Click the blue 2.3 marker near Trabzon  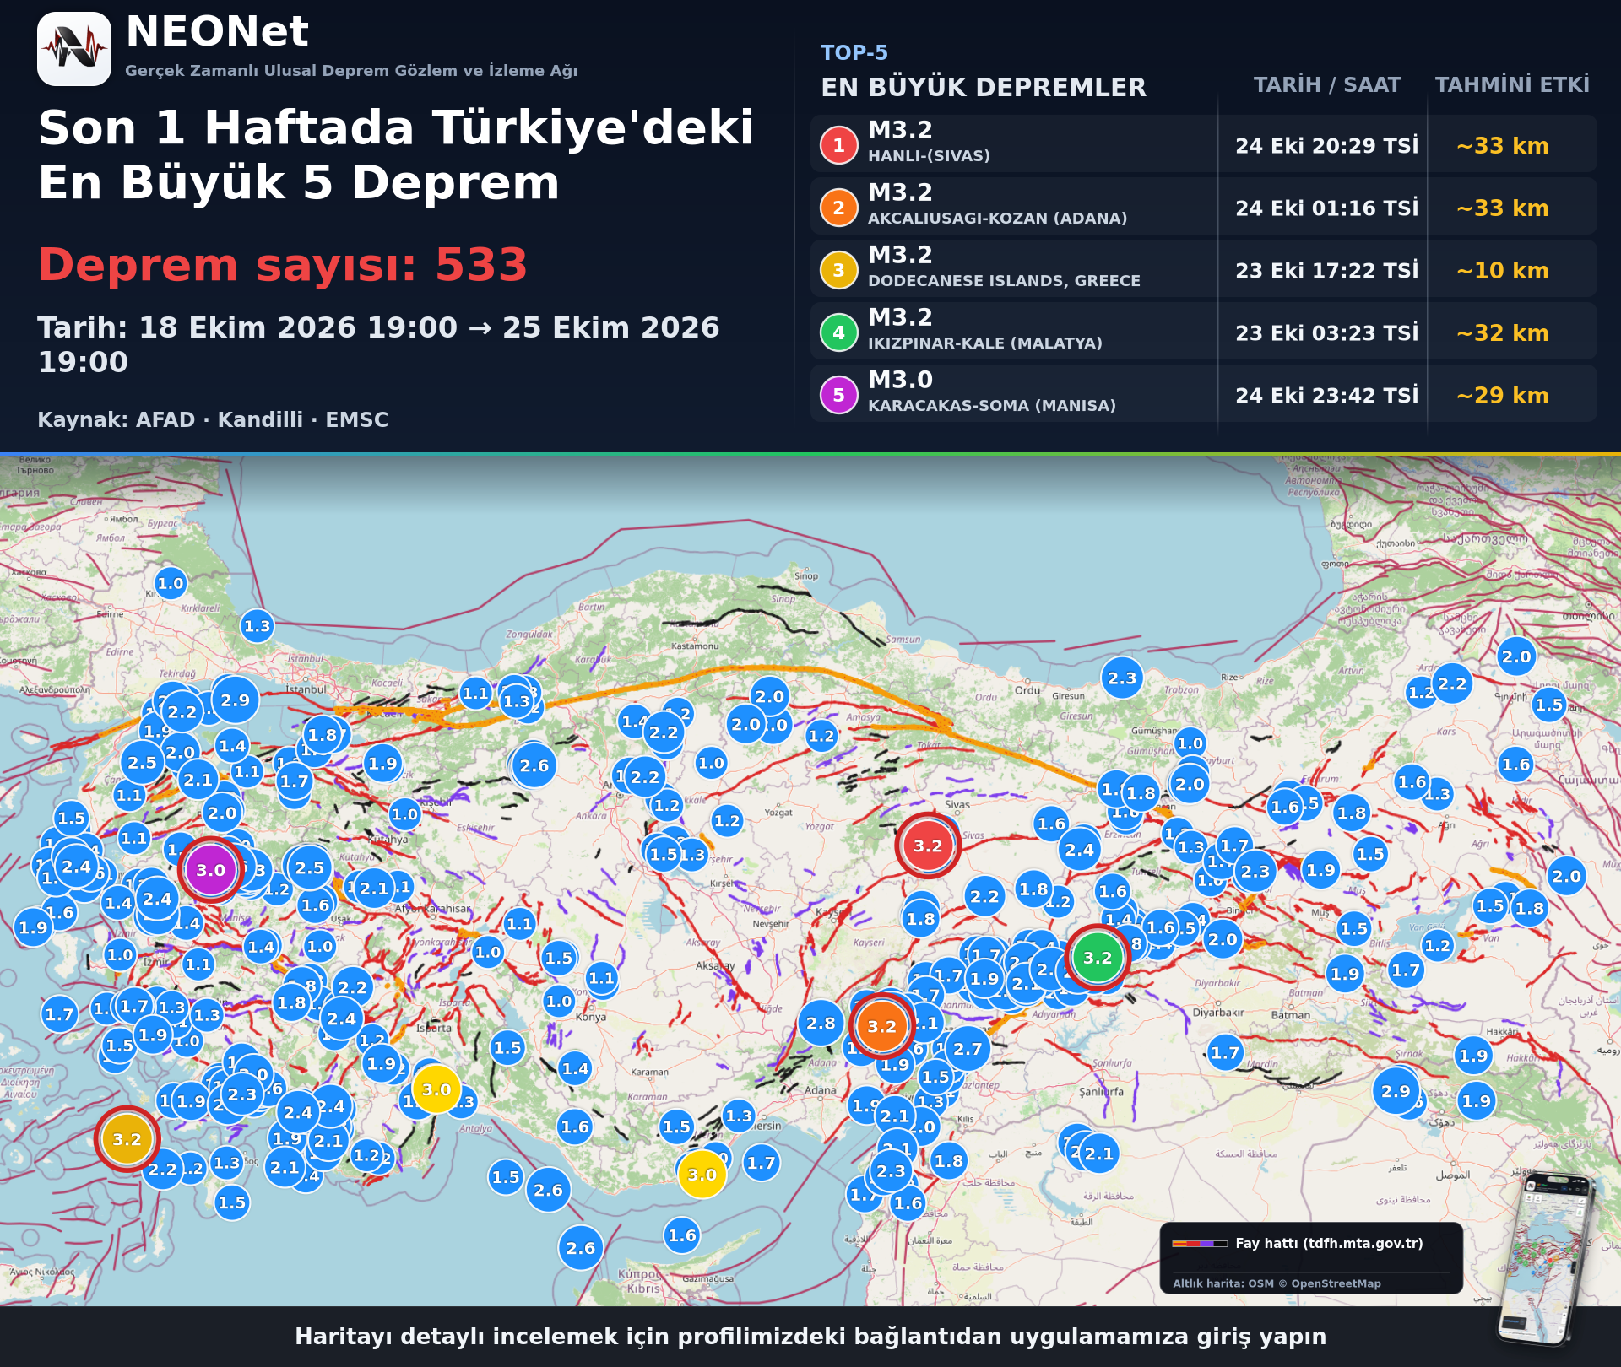click(1122, 678)
